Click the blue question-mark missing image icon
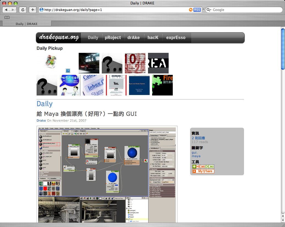Image resolution: width=285 pixels, height=227 pixels. click(x=68, y=71)
